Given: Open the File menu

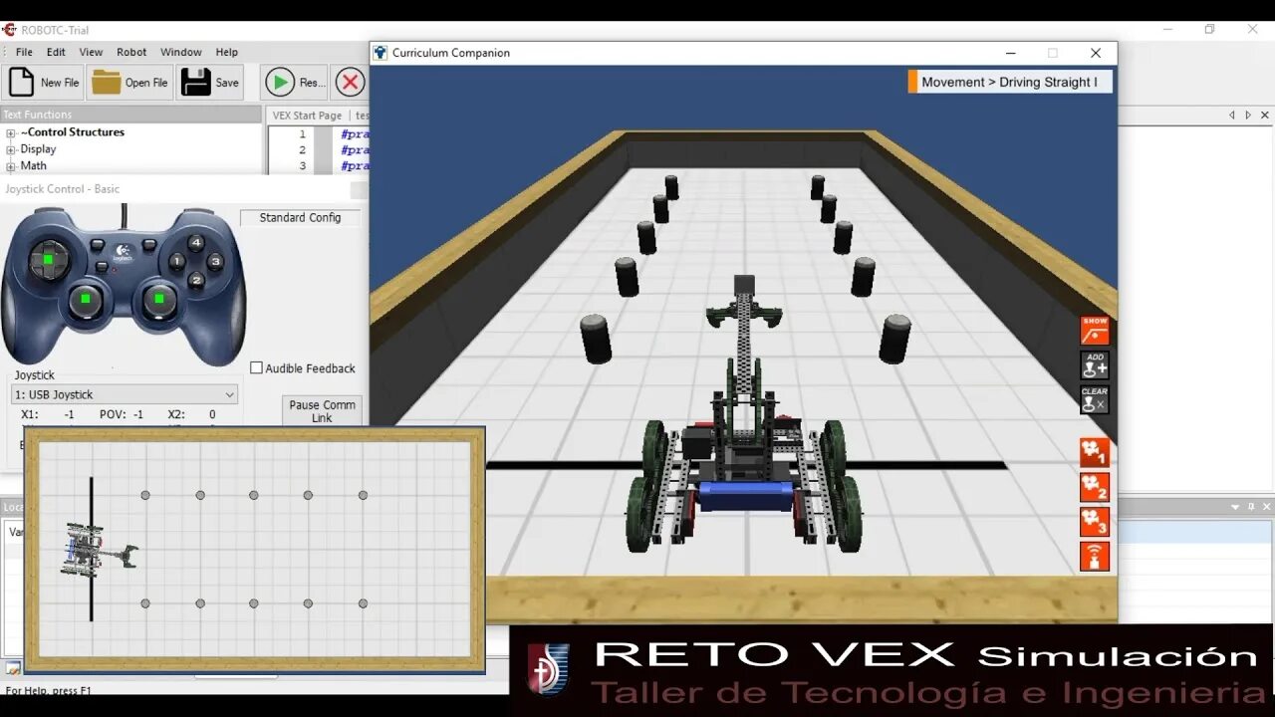Looking at the screenshot, I should 24,52.
